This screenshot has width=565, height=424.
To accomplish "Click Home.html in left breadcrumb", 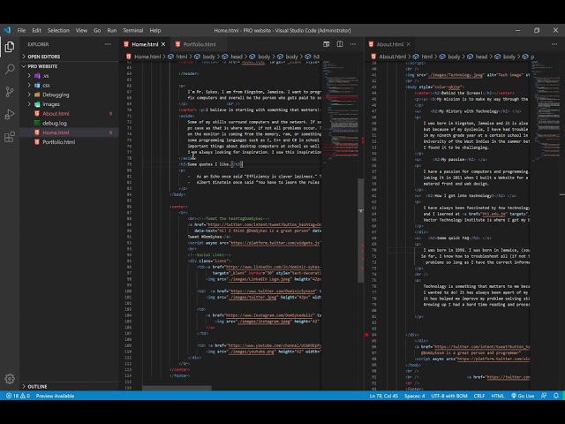I will pyautogui.click(x=147, y=57).
